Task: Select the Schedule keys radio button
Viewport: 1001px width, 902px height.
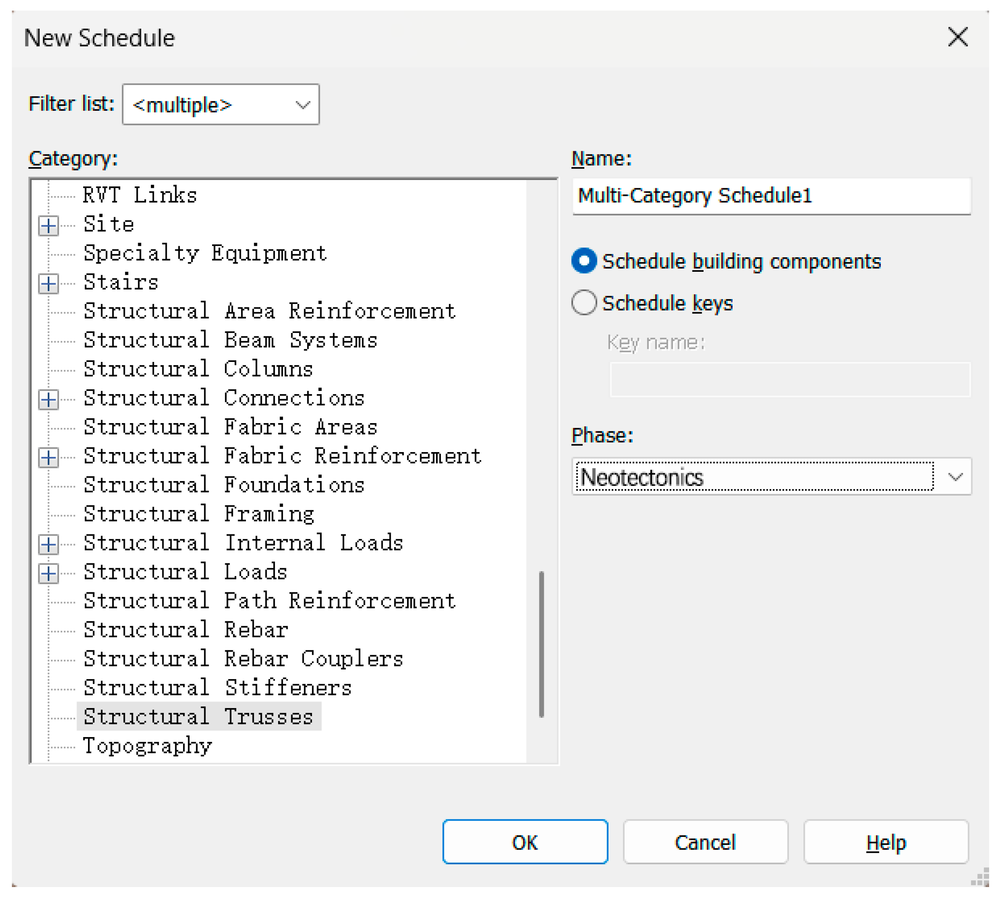Action: click(584, 303)
